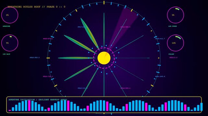Click the PTL2 petal readout
208x116 pixels.
pos(125,88)
